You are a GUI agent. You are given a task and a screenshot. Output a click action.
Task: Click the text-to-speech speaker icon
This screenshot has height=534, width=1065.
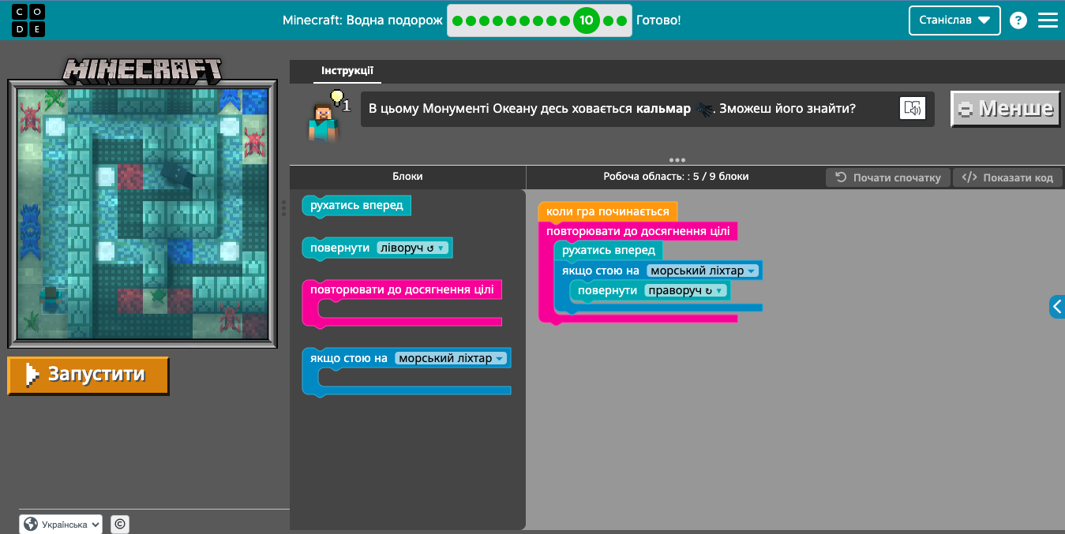(913, 109)
